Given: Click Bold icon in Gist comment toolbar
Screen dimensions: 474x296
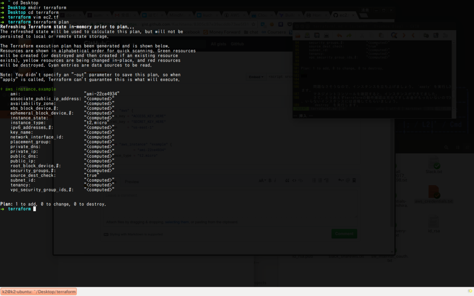Looking at the screenshot, I should click(x=270, y=180).
